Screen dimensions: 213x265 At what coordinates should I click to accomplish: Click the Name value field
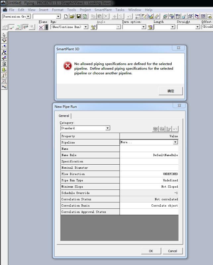click(x=149, y=149)
